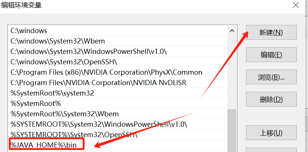Click the list scrollbar up arrow

(232, 31)
